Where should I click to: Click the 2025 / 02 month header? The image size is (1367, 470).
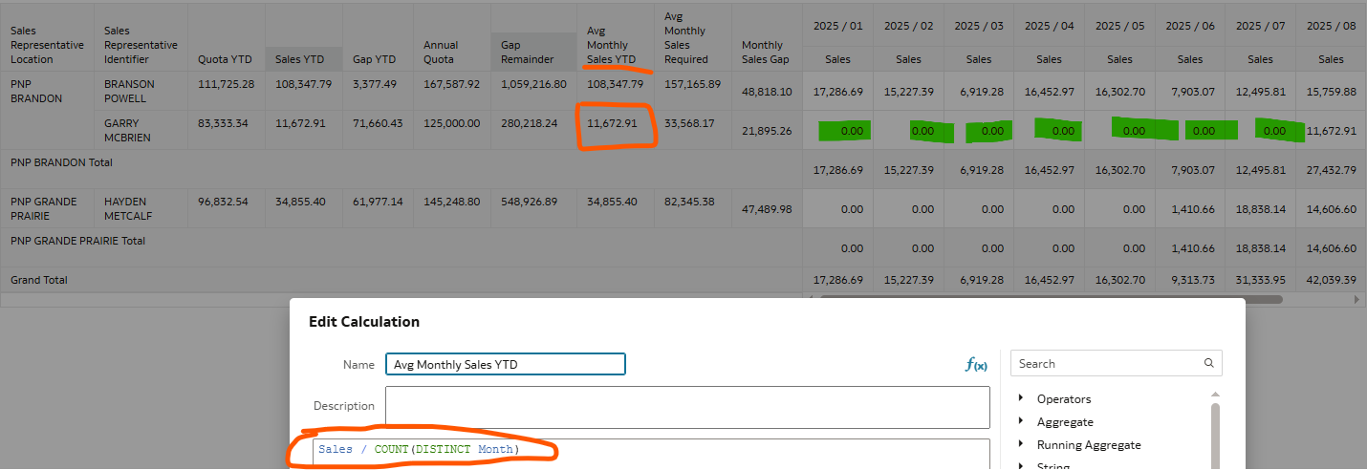(x=908, y=26)
